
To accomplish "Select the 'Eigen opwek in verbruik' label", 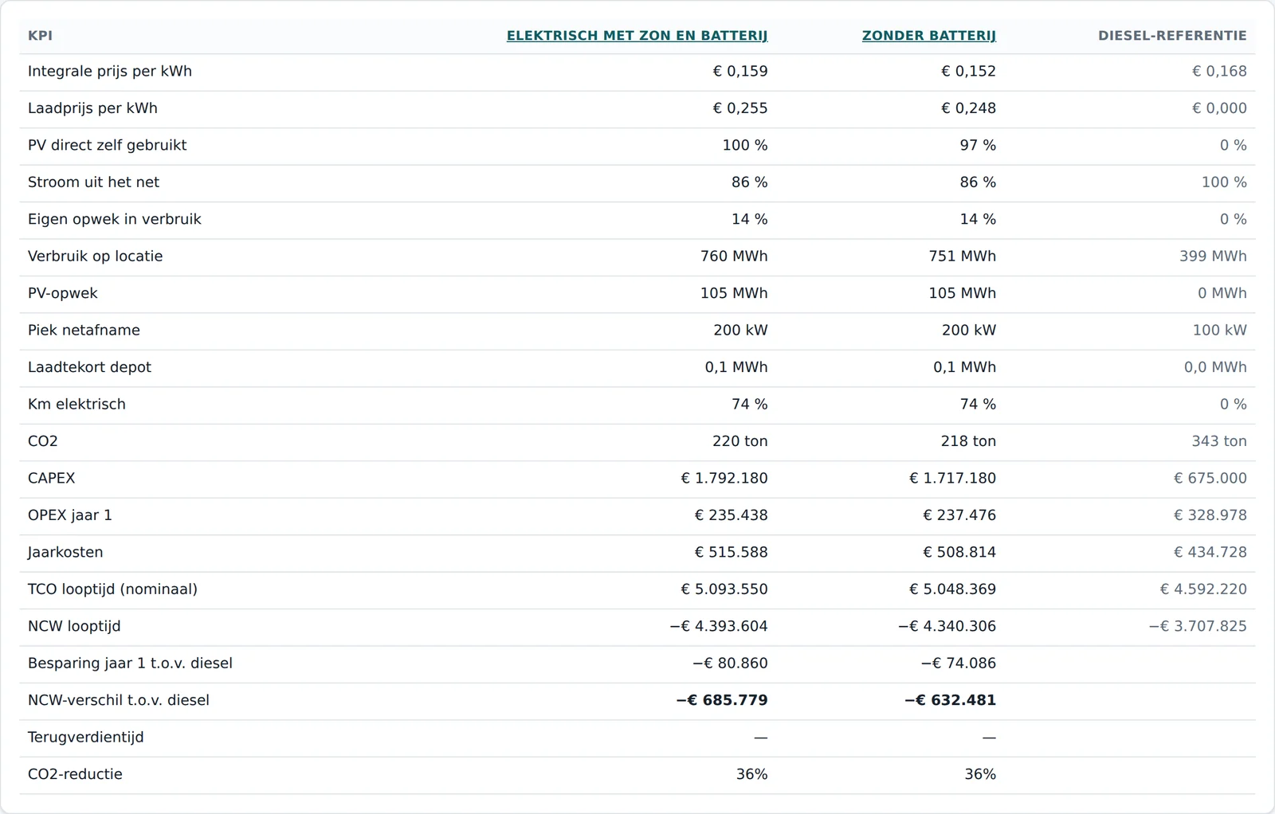I will click(x=115, y=220).
